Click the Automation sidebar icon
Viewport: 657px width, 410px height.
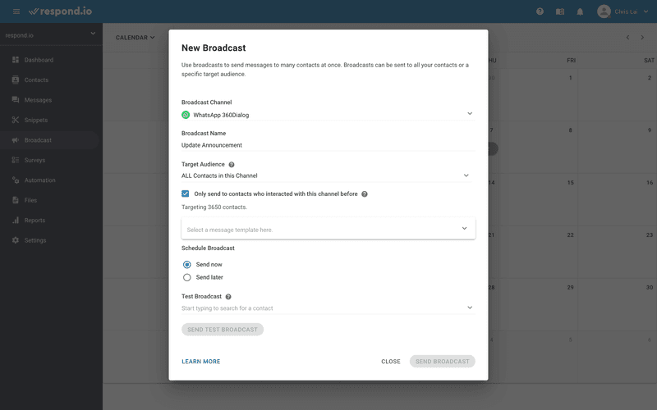click(16, 180)
